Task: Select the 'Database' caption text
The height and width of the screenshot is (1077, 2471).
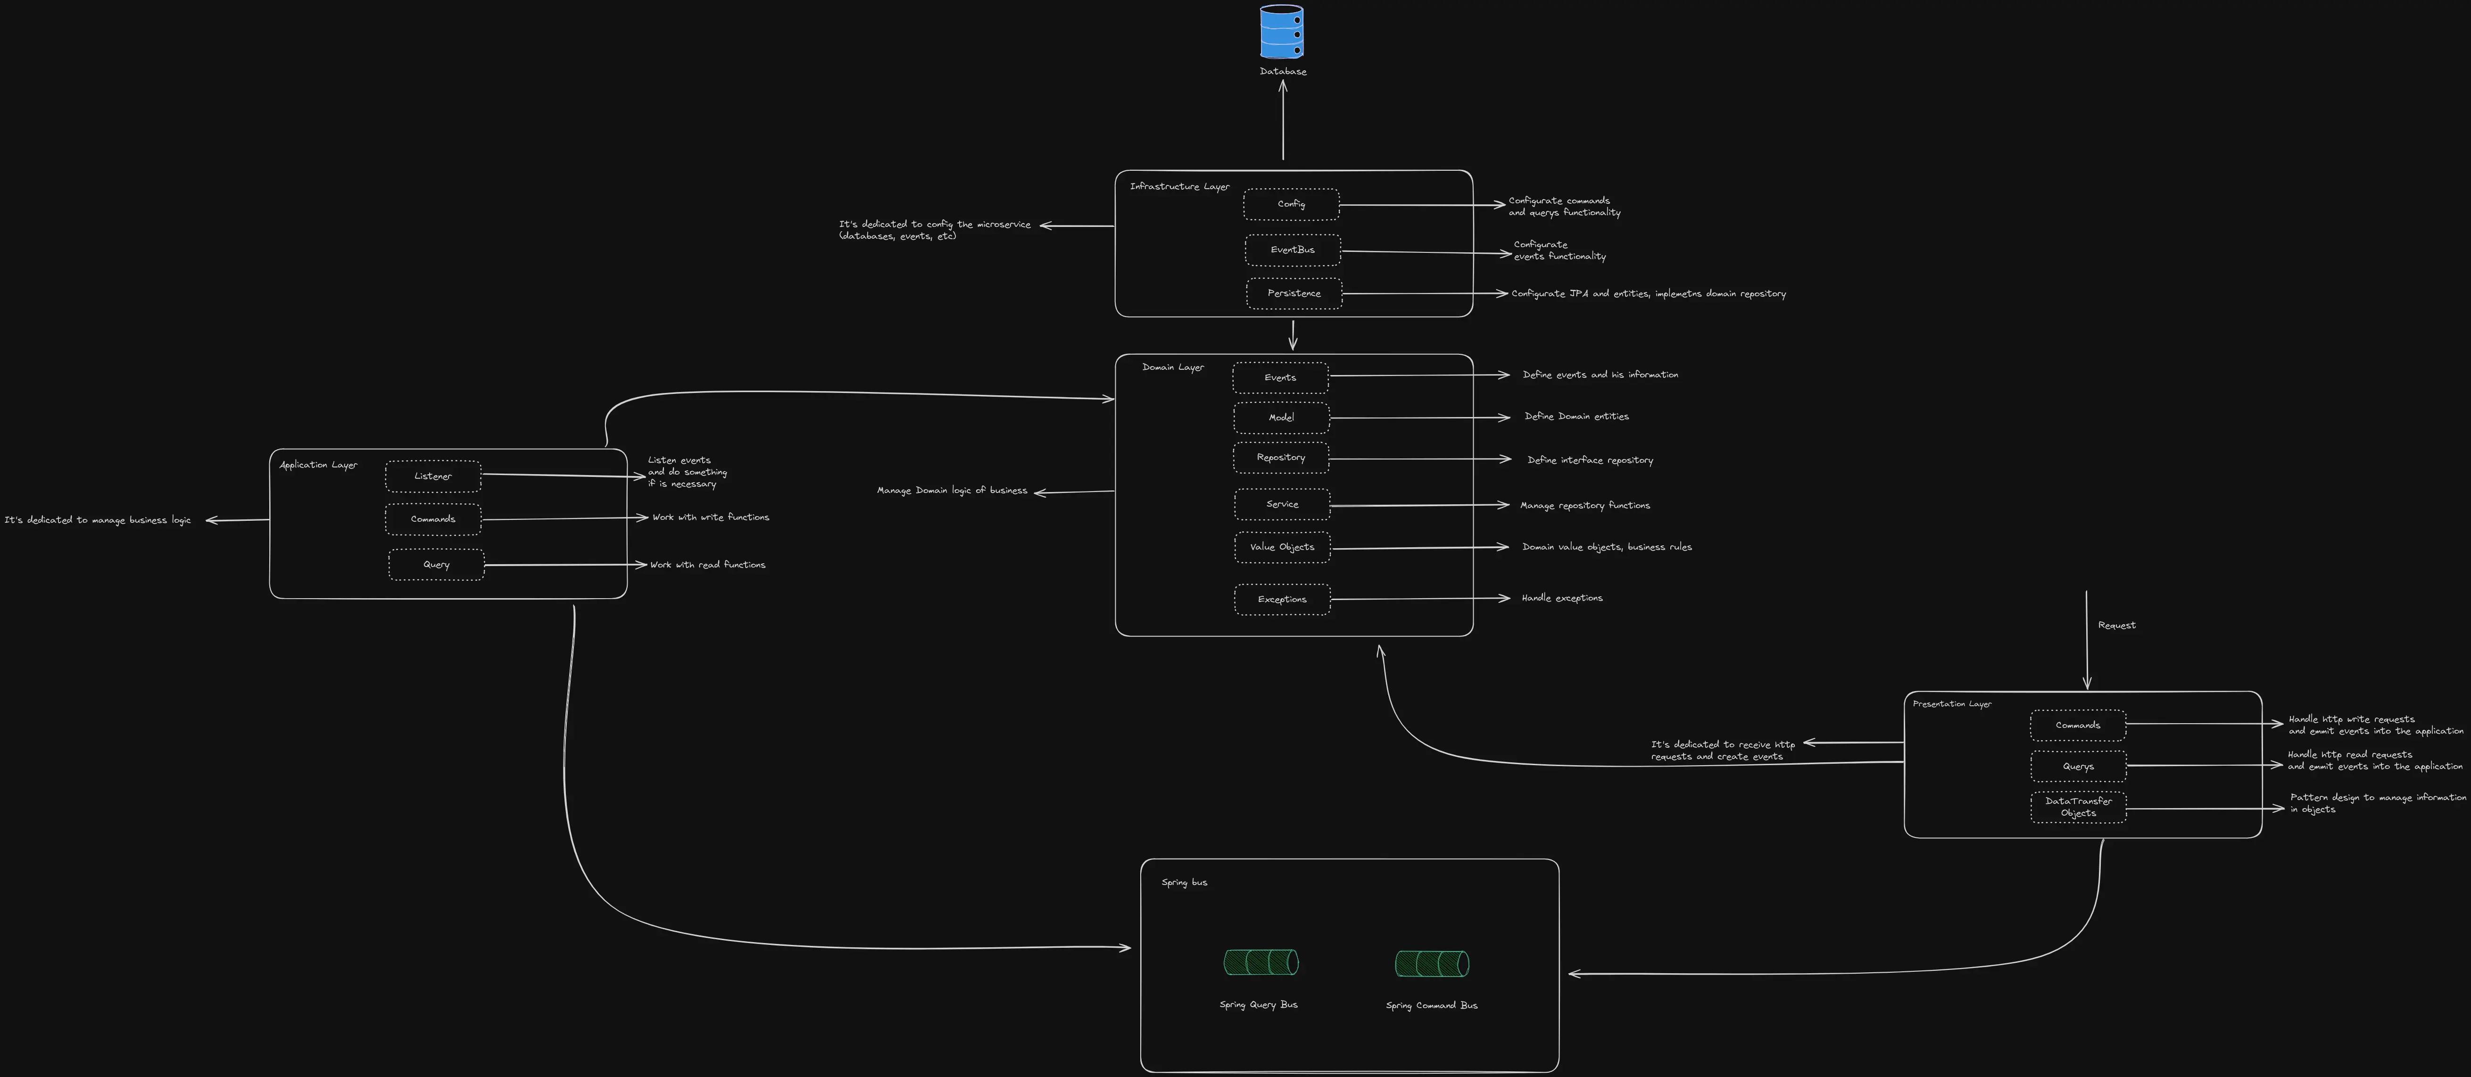Action: pos(1284,71)
